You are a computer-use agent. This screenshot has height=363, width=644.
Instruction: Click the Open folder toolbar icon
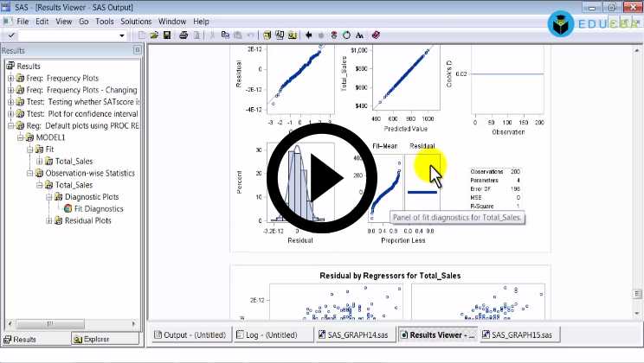tap(154, 35)
